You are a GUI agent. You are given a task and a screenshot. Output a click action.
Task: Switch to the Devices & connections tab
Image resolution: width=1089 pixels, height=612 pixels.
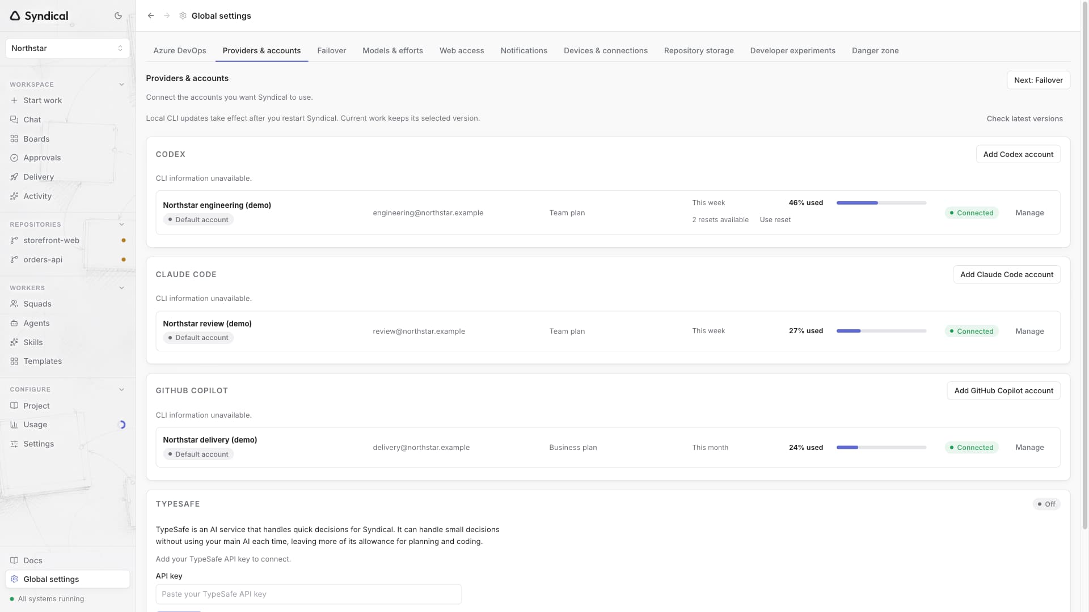click(x=606, y=50)
